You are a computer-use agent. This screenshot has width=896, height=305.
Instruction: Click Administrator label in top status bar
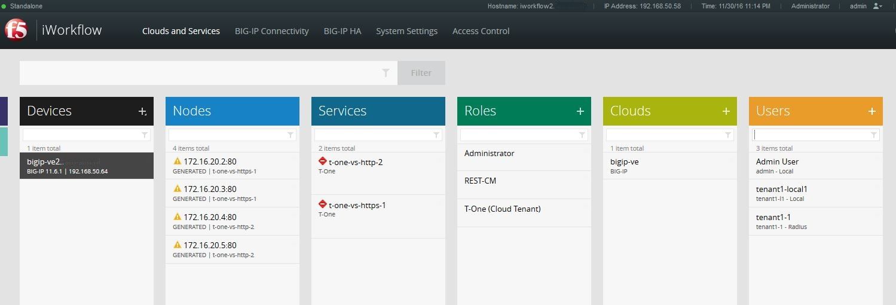coord(811,6)
